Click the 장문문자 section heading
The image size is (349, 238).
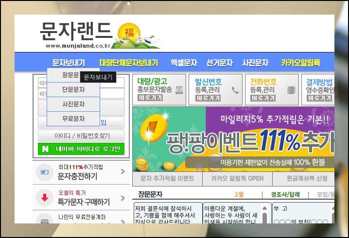click(150, 194)
